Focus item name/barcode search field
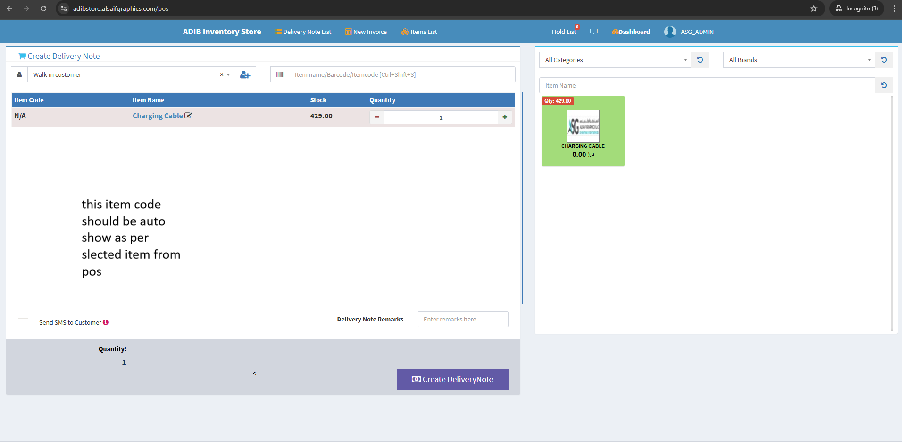Image resolution: width=902 pixels, height=443 pixels. [402, 74]
